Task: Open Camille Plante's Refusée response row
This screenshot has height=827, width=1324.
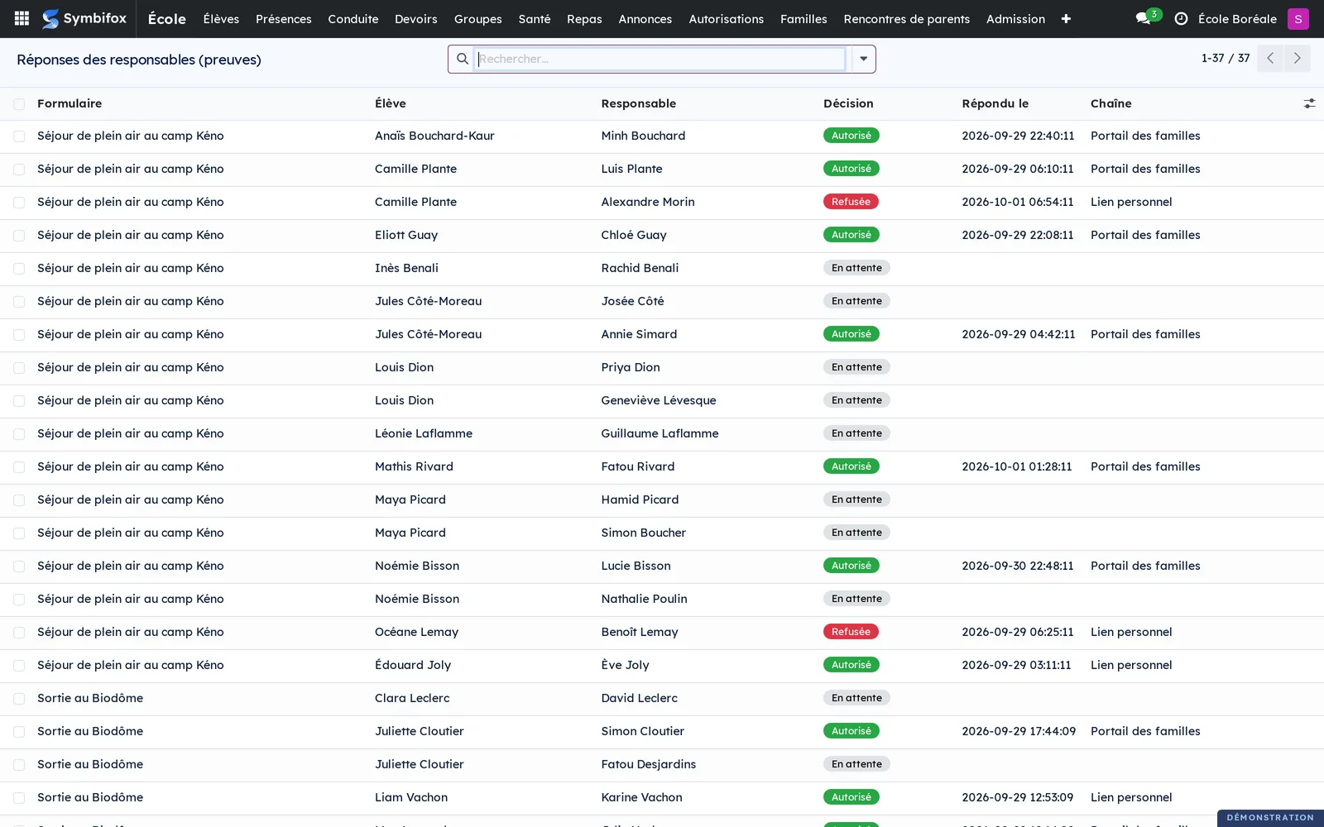Action: pyautogui.click(x=662, y=203)
